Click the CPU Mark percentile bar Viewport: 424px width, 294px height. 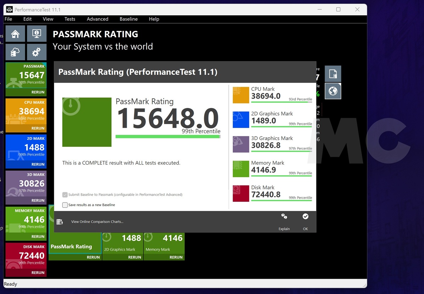pyautogui.click(x=282, y=102)
